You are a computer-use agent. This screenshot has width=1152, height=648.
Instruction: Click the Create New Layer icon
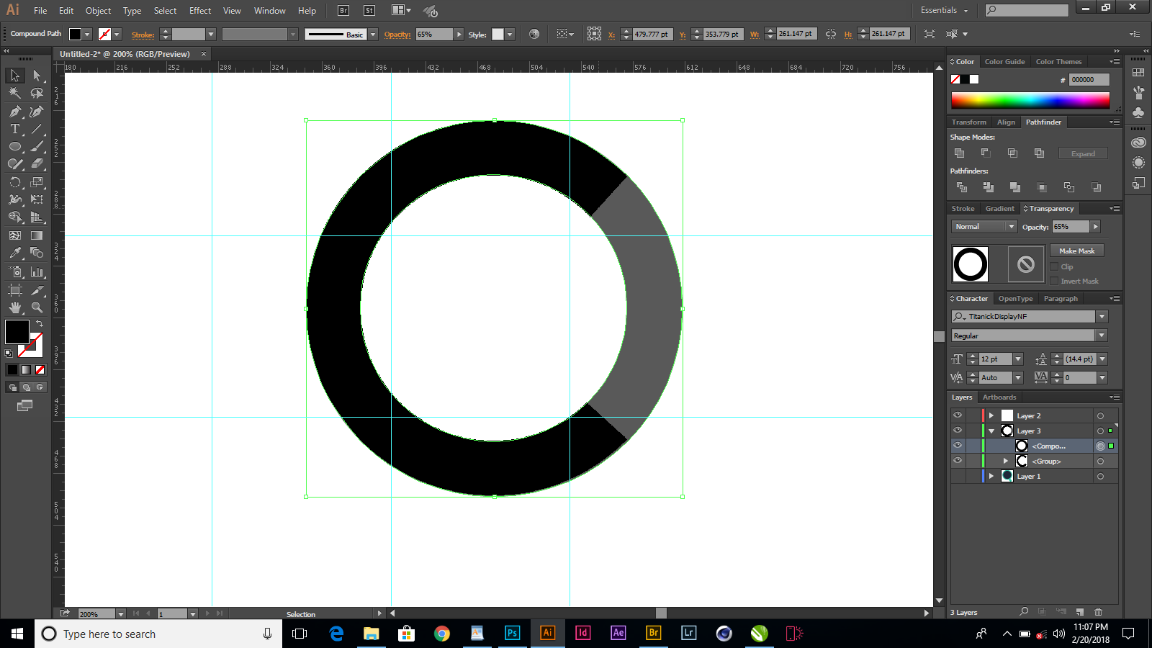pos(1079,612)
